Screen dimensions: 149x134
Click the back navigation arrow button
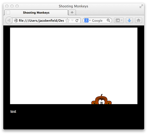9,21
